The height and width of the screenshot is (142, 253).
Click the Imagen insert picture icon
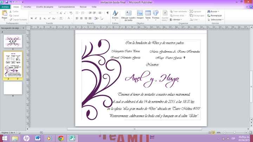[140, 15]
